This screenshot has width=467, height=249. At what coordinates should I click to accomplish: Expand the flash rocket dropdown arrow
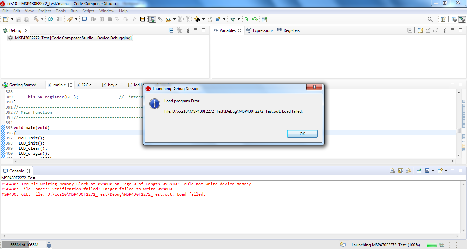(76, 20)
